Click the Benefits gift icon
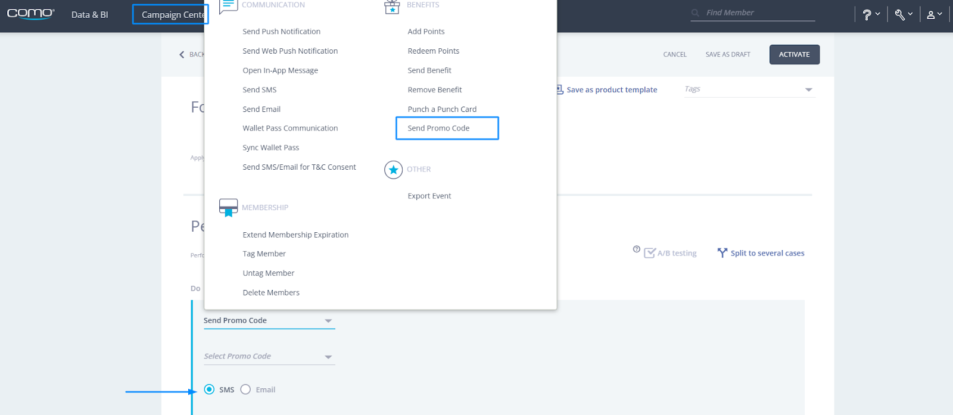The width and height of the screenshot is (953, 415). coord(392,7)
